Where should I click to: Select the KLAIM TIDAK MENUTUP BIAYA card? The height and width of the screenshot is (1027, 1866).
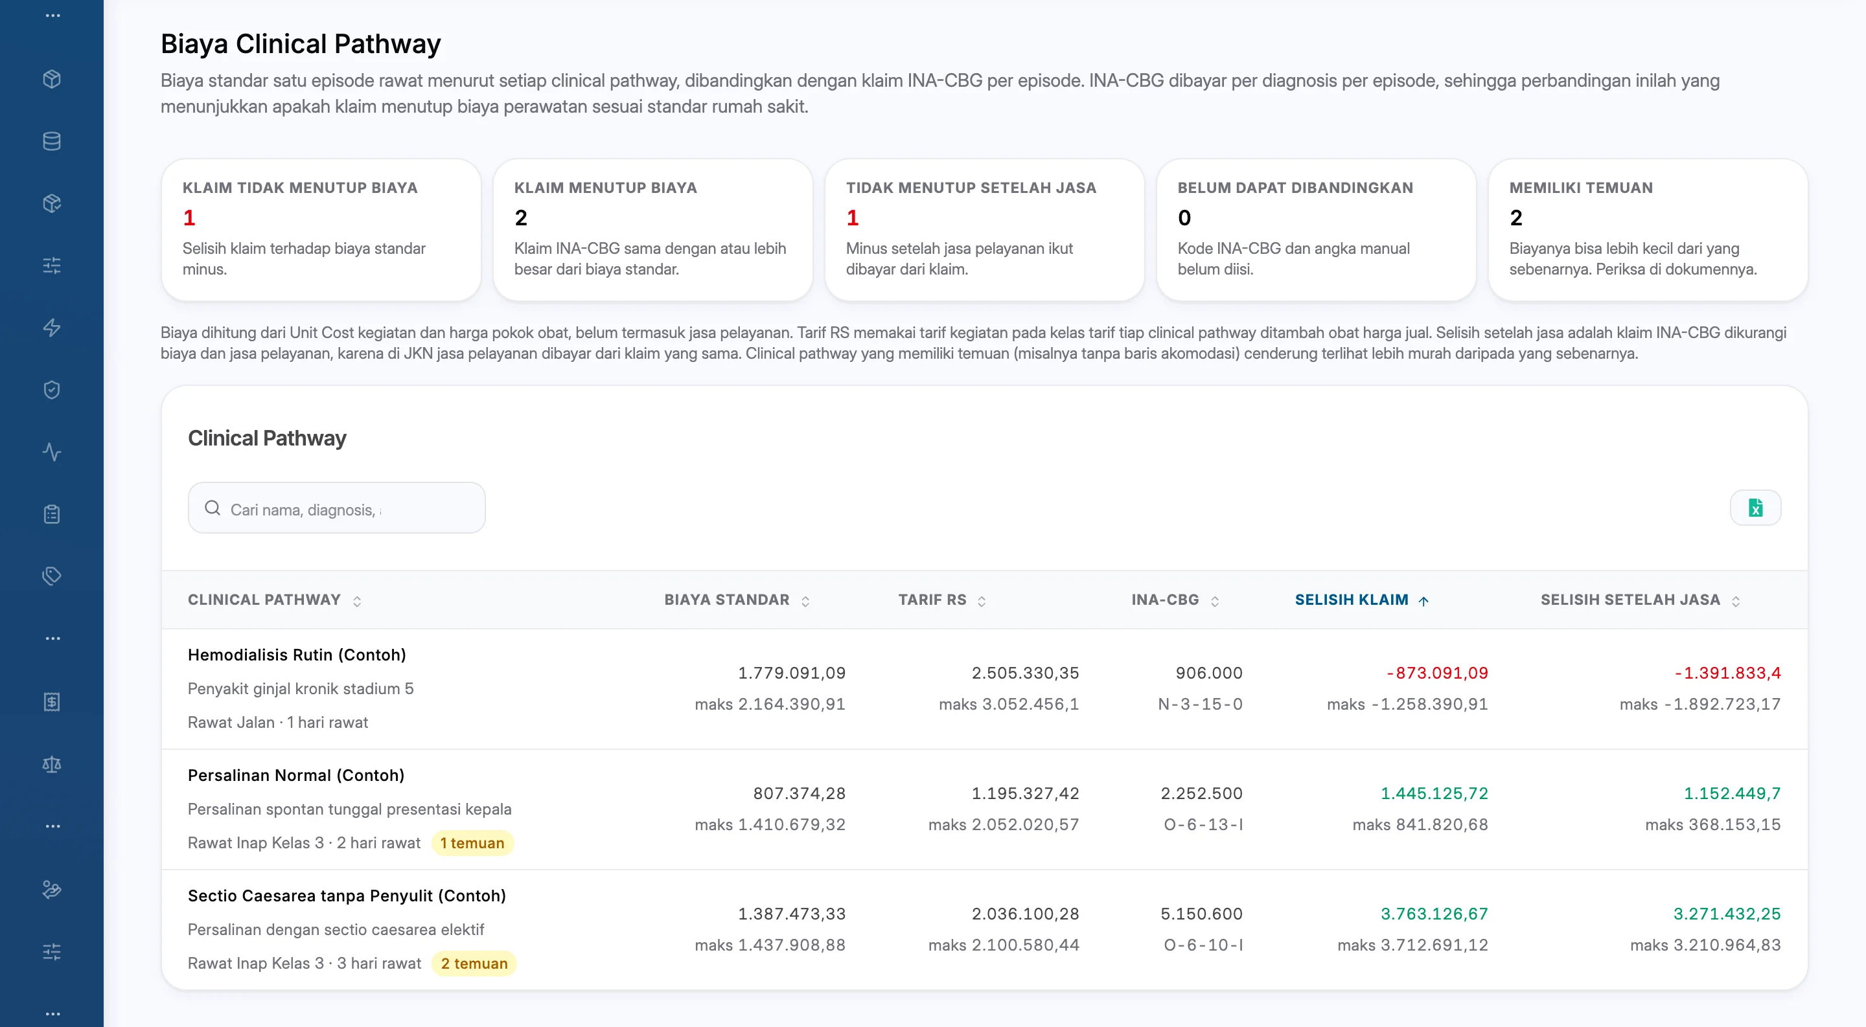321,229
